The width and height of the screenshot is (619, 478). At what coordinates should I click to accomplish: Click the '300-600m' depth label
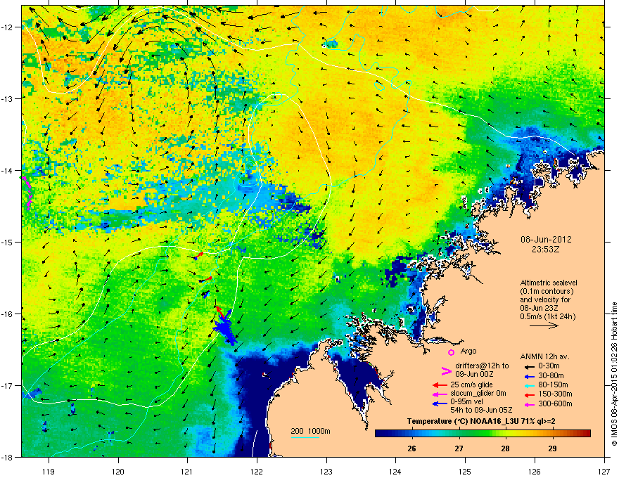pos(555,404)
